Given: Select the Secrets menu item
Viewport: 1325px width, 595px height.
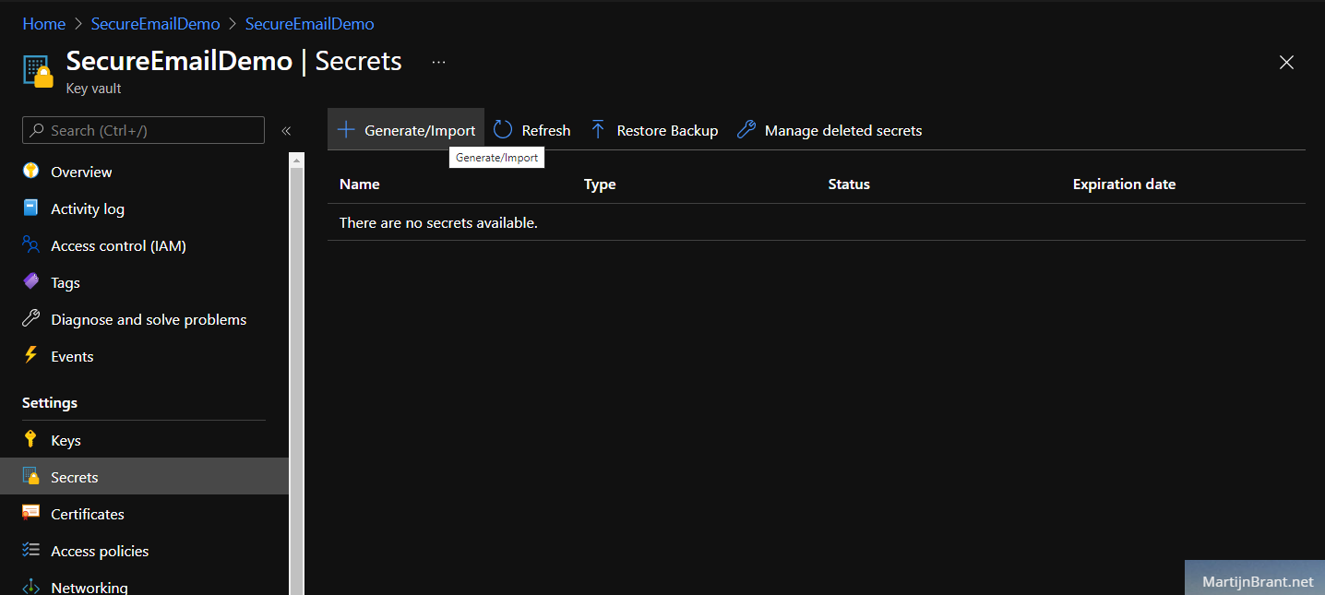Looking at the screenshot, I should 144,477.
